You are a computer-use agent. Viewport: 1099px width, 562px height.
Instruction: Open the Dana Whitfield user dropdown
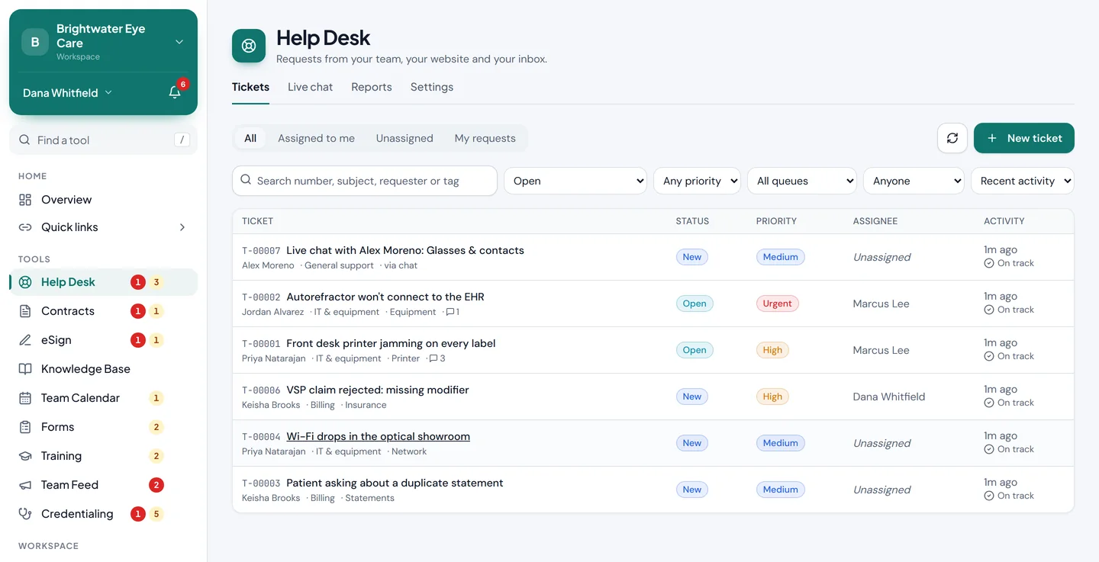point(67,92)
